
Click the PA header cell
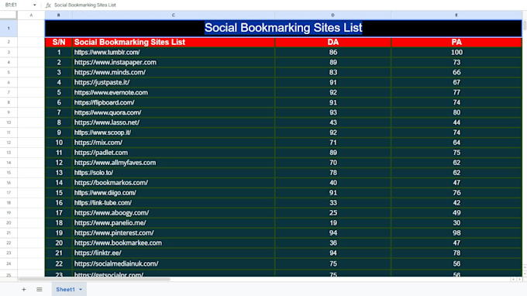(x=456, y=42)
